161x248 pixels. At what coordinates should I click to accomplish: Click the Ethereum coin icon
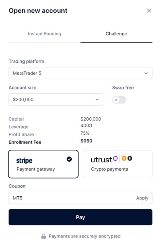pyautogui.click(x=130, y=158)
